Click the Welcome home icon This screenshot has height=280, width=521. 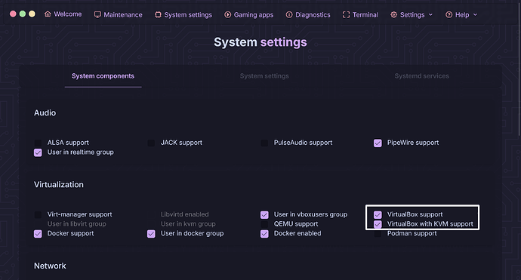(48, 14)
